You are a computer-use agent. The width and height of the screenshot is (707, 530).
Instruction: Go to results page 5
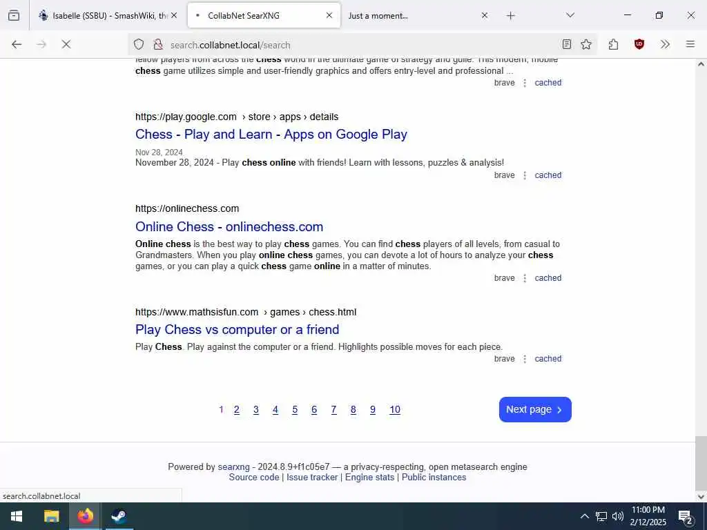click(x=294, y=410)
